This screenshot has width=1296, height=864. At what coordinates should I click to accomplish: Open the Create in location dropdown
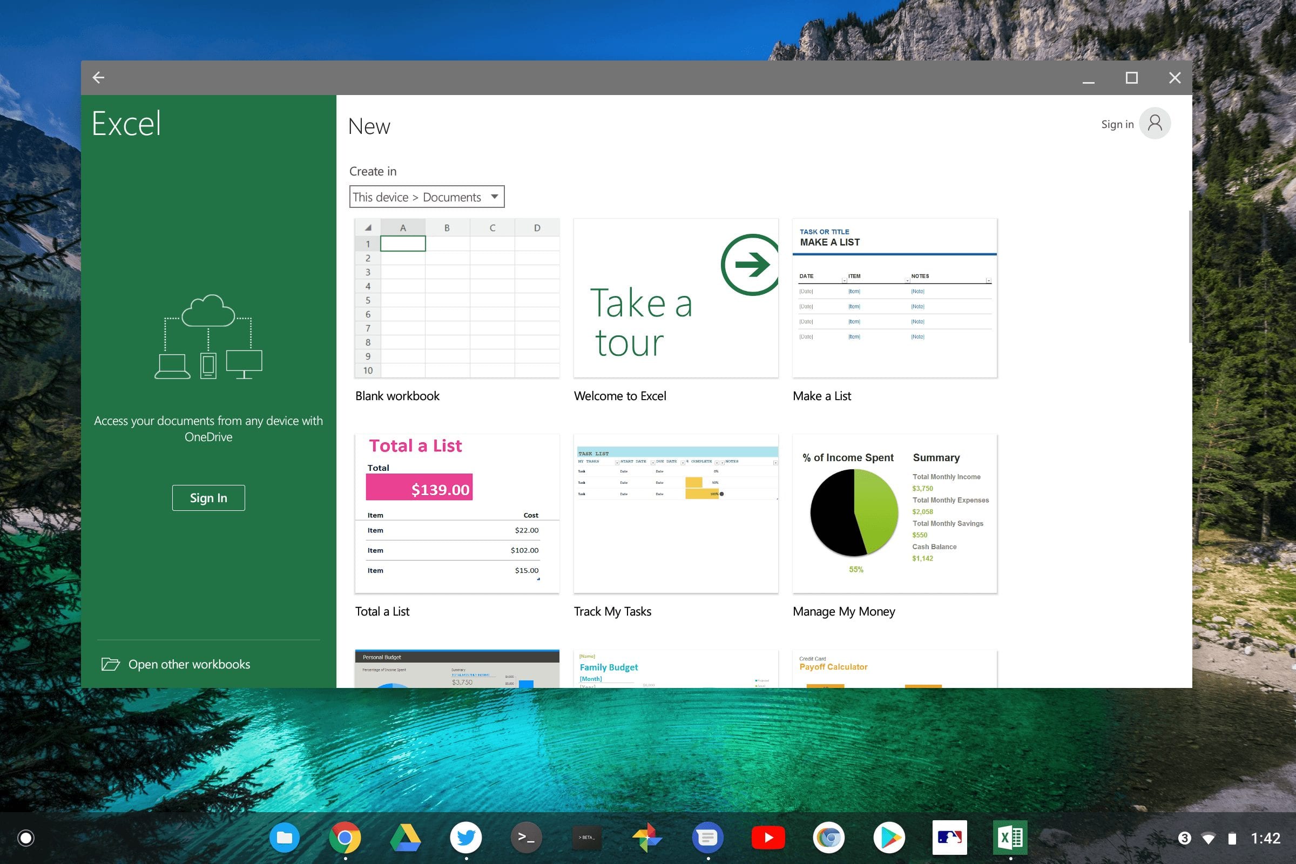(427, 197)
